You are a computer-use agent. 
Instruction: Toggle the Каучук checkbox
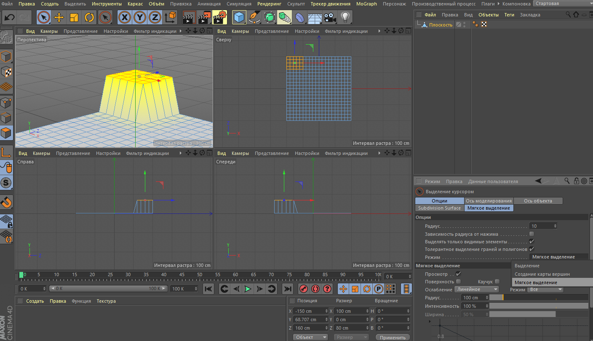click(497, 282)
